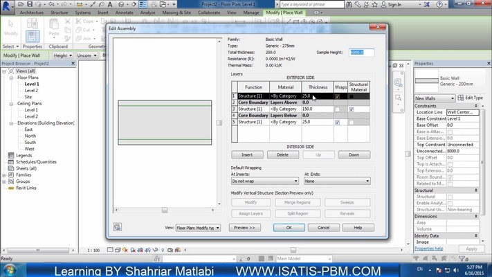Click the zoom region icon in navigation bar
The image size is (492, 277).
coord(398,98)
